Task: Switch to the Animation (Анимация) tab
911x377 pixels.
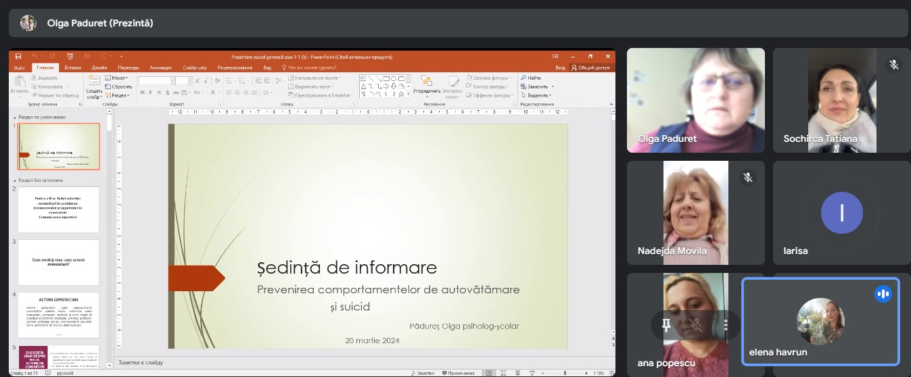Action: [x=160, y=68]
